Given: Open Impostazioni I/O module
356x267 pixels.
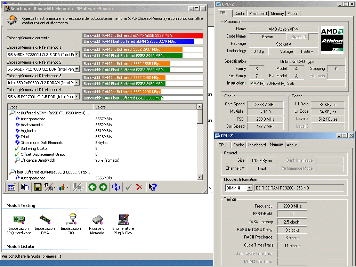Looking at the screenshot, I should coord(71,224).
